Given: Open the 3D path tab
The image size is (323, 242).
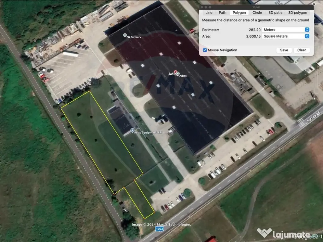Looking at the screenshot, I should tap(275, 13).
